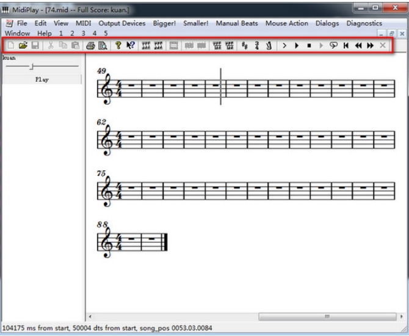Click the Bigger! menu item
The image size is (409, 336).
164,23
